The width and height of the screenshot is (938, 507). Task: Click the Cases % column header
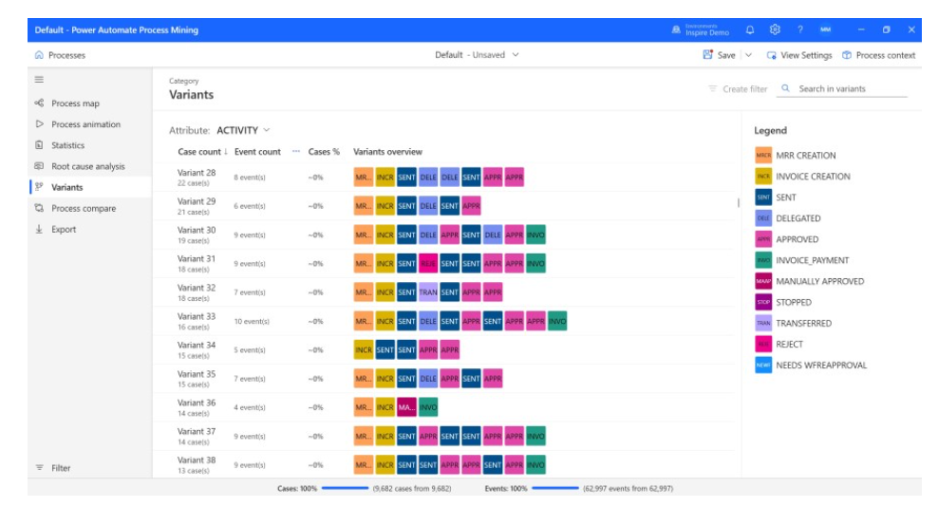pos(324,152)
